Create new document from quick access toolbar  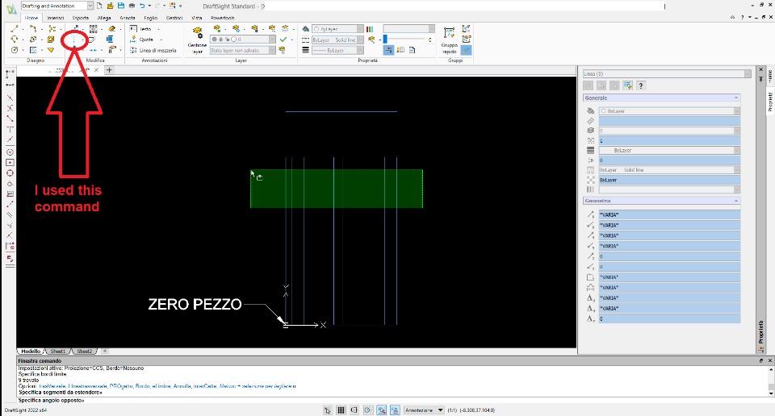point(100,6)
